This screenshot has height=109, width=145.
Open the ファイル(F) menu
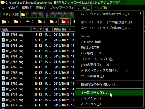coord(10,8)
